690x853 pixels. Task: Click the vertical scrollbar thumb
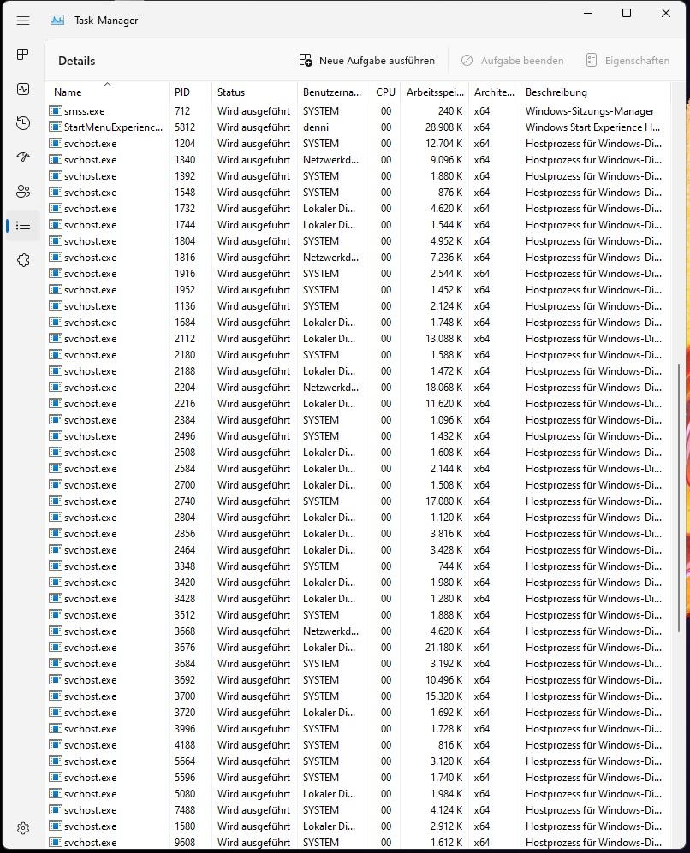click(x=679, y=498)
